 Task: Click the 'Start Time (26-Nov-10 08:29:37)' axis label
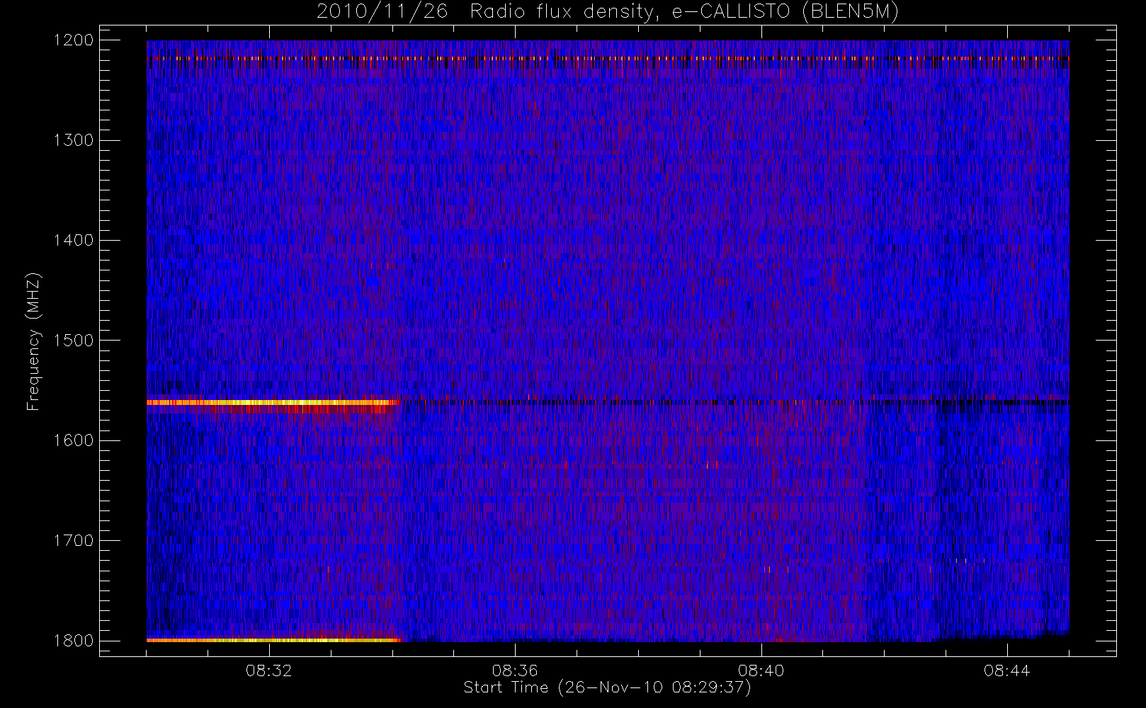pyautogui.click(x=607, y=687)
